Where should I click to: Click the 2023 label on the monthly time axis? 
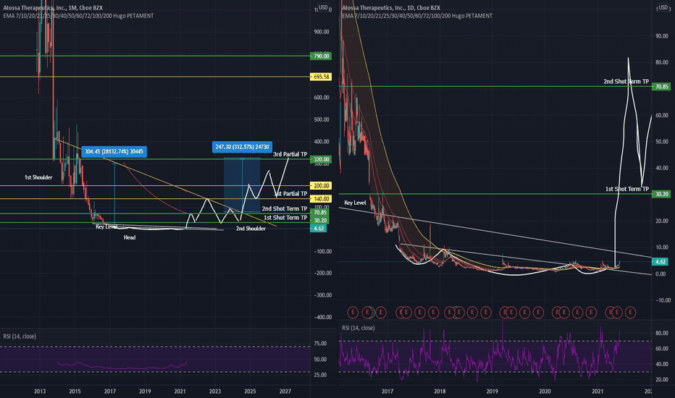tap(215, 391)
